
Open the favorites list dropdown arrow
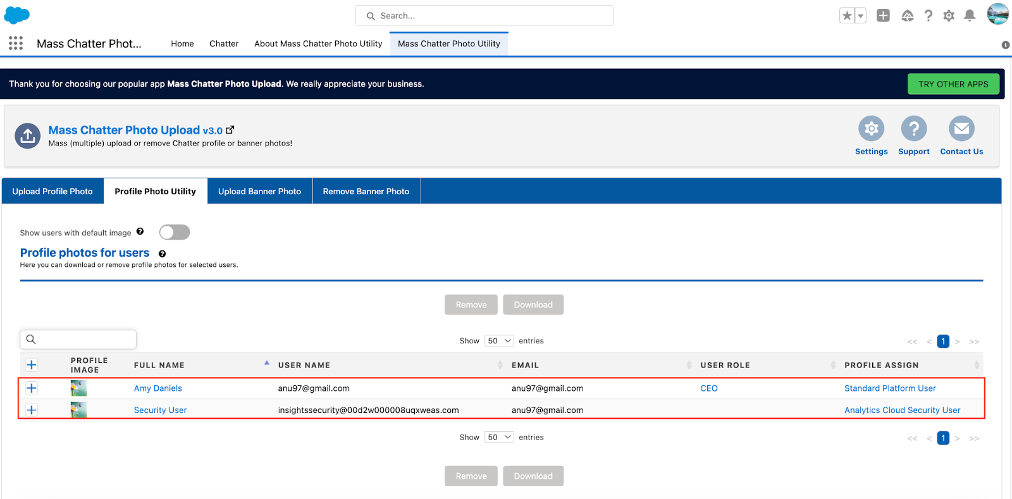860,16
